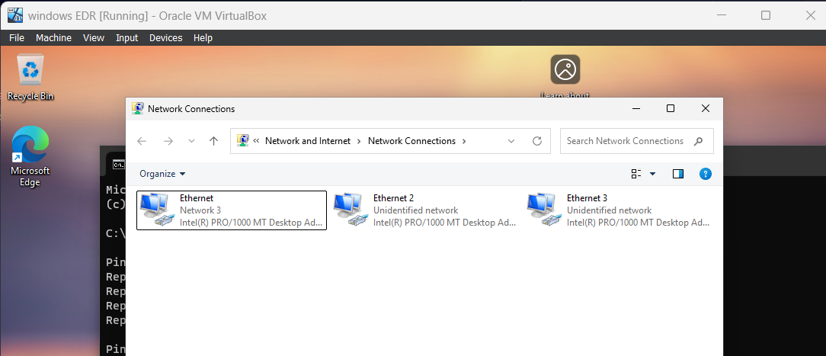Screen dimensions: 826x356
Task: Open the Recent locations dropdown chevron
Action: coord(191,141)
